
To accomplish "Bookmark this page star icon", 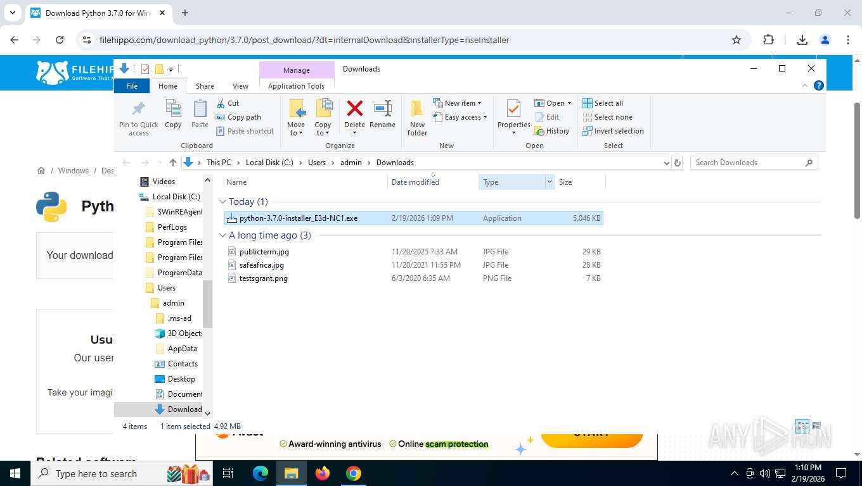I will pyautogui.click(x=737, y=40).
